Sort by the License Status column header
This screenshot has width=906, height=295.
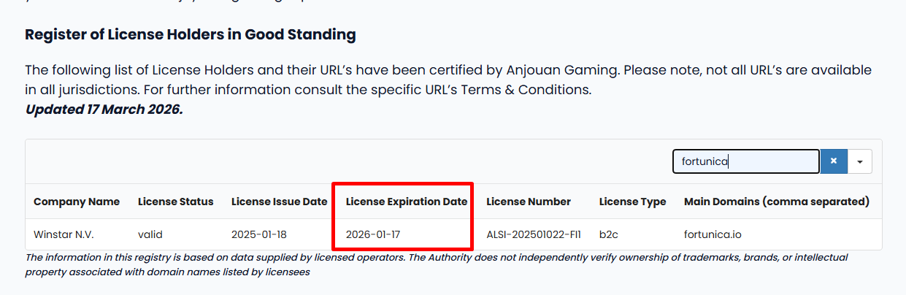[x=175, y=202]
